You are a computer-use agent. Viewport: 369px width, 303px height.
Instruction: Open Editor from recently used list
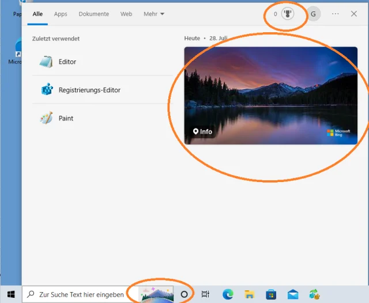[x=67, y=62]
